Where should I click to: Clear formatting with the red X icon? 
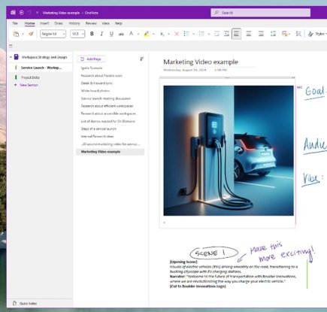[177, 34]
